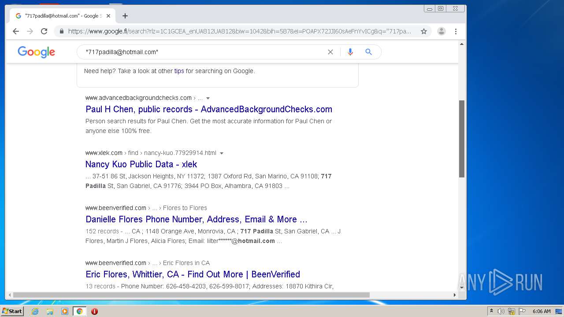Click the horizontal scrollbar thumb
Viewport: 564px width, 317px height.
click(x=191, y=295)
